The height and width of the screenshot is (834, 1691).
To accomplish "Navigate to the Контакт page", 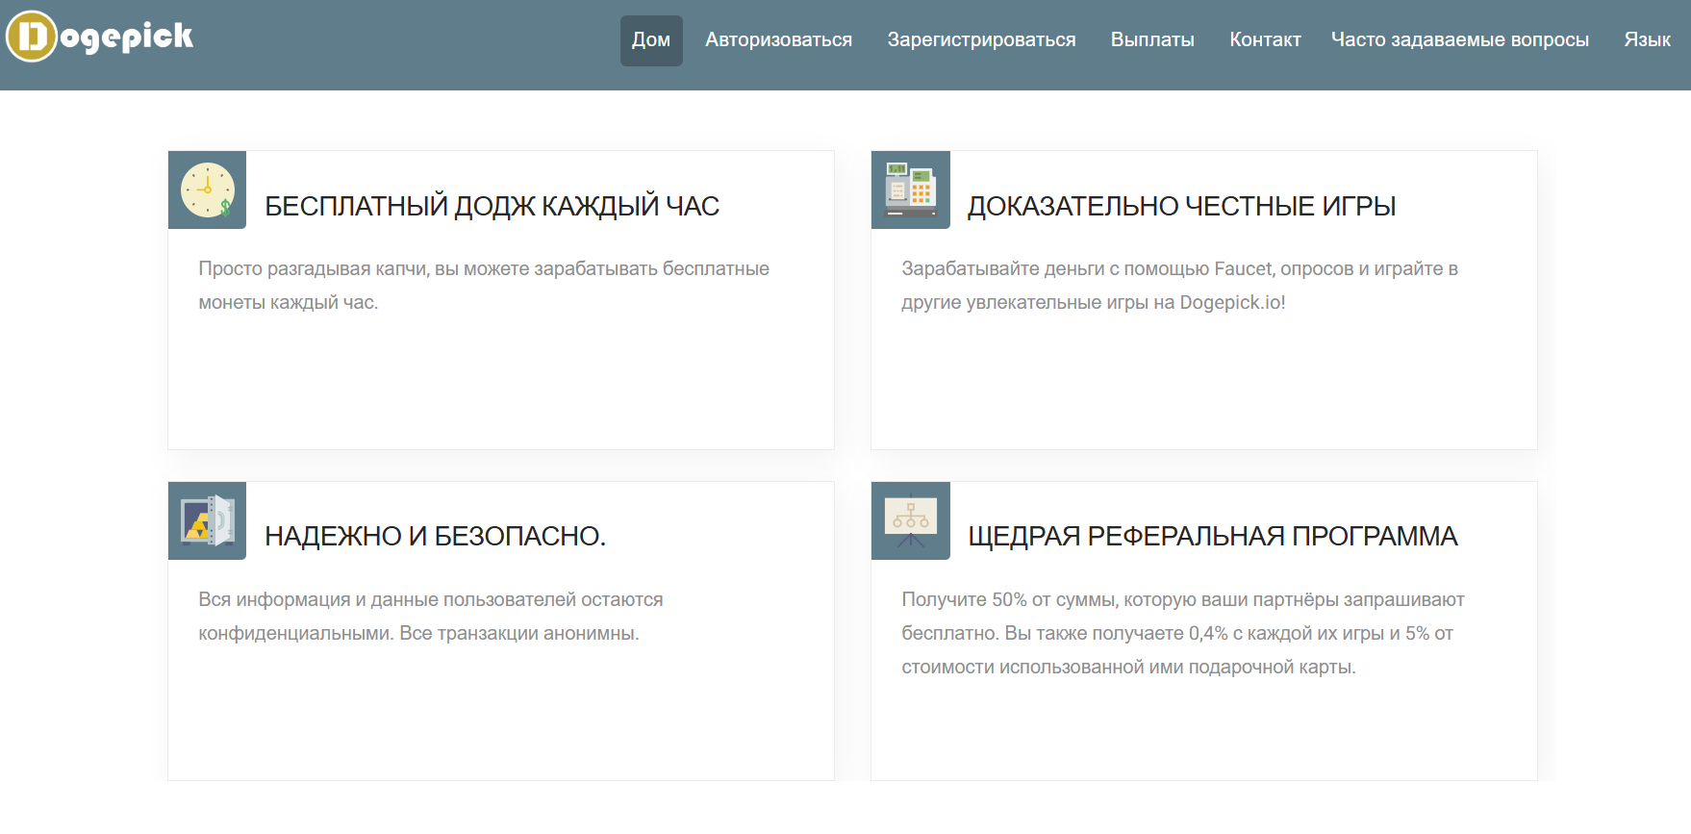I will (1265, 40).
